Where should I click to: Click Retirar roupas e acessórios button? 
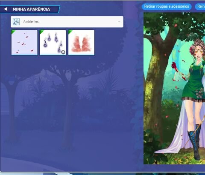point(167,6)
